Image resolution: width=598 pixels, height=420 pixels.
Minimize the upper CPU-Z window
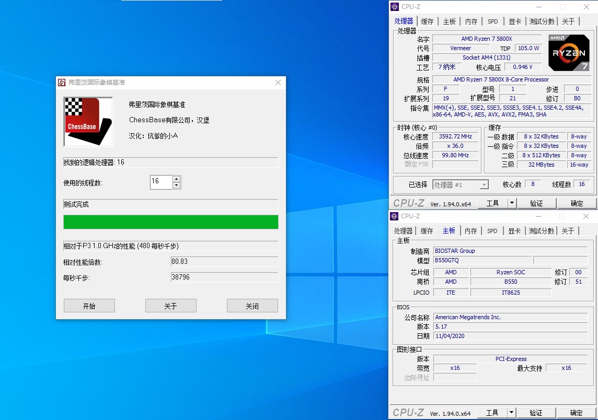coord(539,7)
